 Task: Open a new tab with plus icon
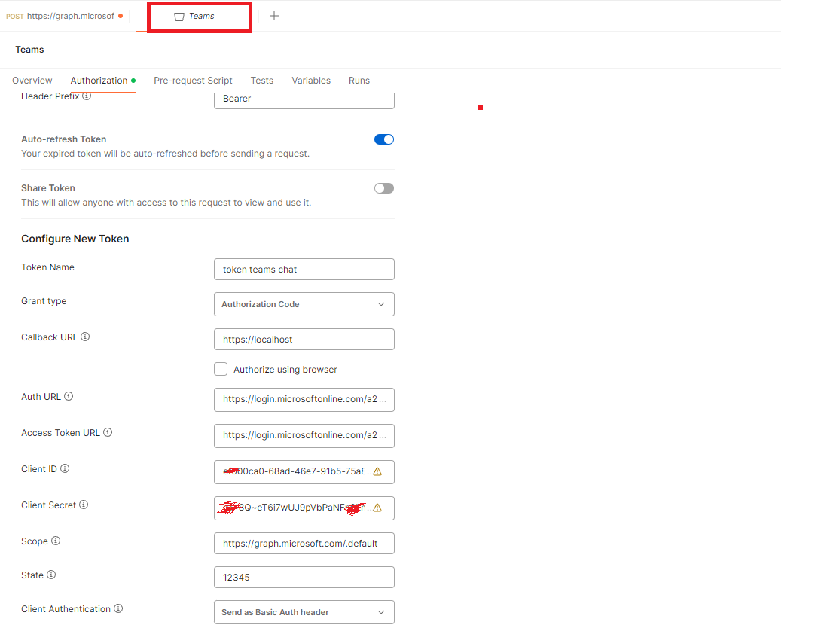coord(274,16)
